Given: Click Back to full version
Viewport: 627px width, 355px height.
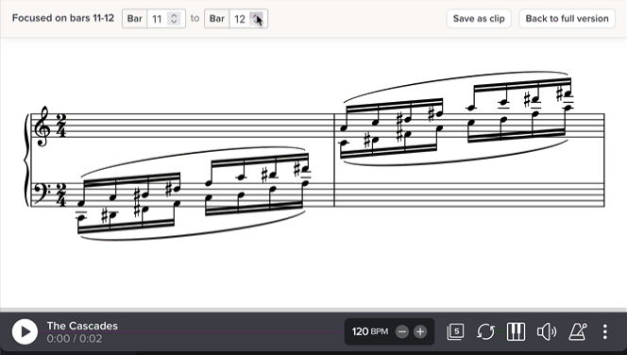Looking at the screenshot, I should click(x=567, y=18).
